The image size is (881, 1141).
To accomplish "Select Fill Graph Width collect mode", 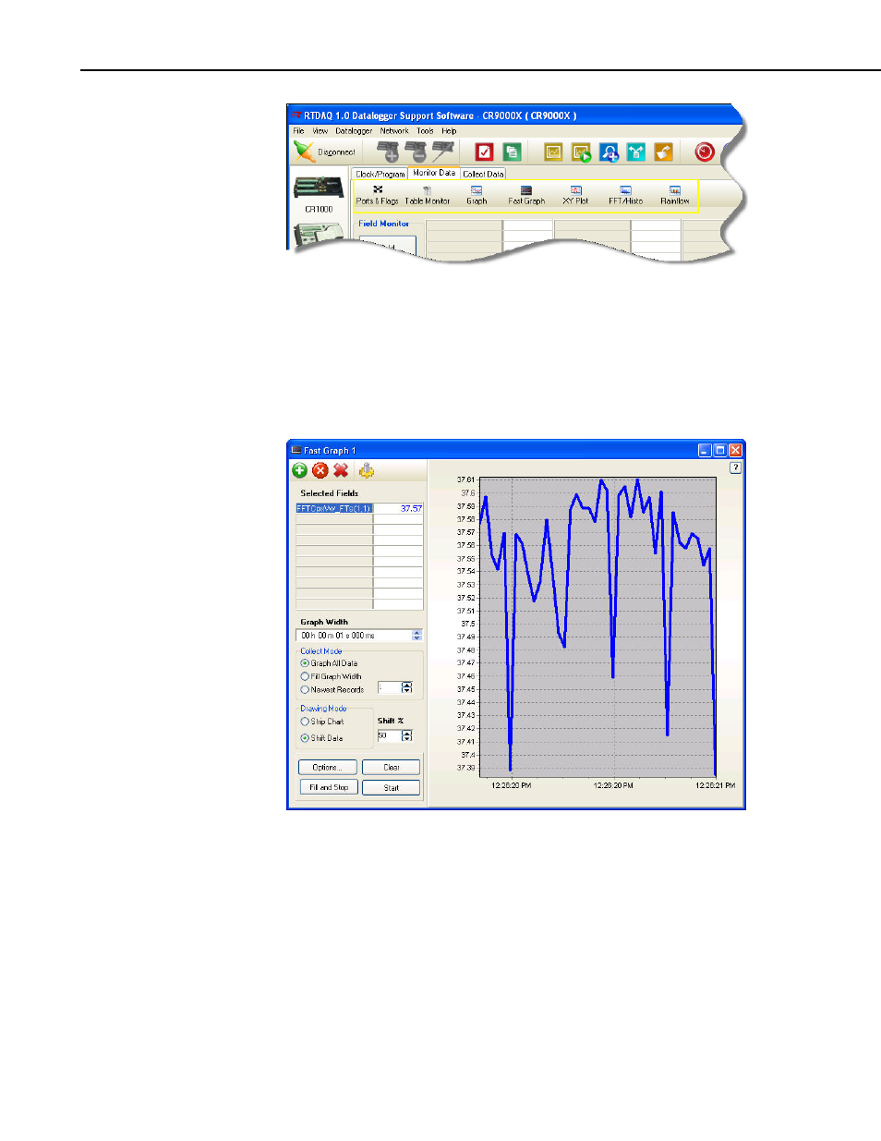I will pos(305,676).
